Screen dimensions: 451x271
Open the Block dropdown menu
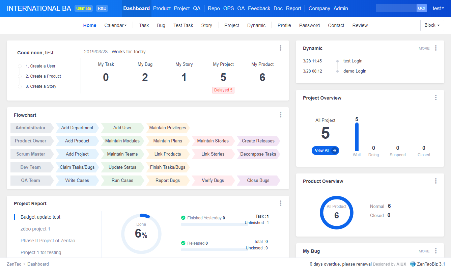pos(432,25)
